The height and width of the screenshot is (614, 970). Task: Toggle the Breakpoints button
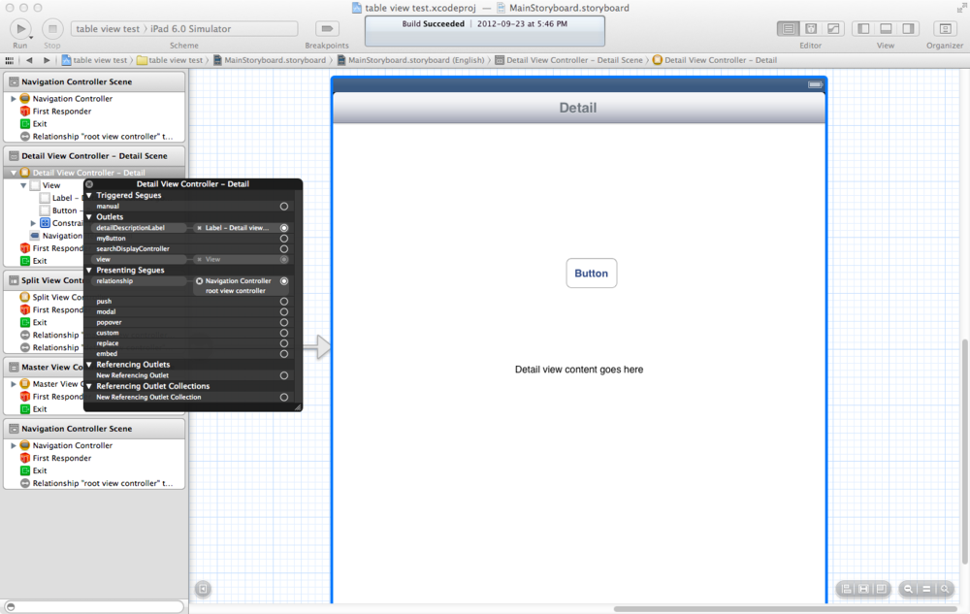pos(327,29)
